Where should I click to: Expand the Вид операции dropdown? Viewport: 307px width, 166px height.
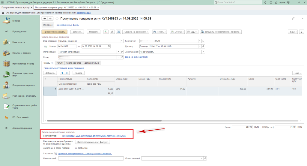click(x=122, y=41)
